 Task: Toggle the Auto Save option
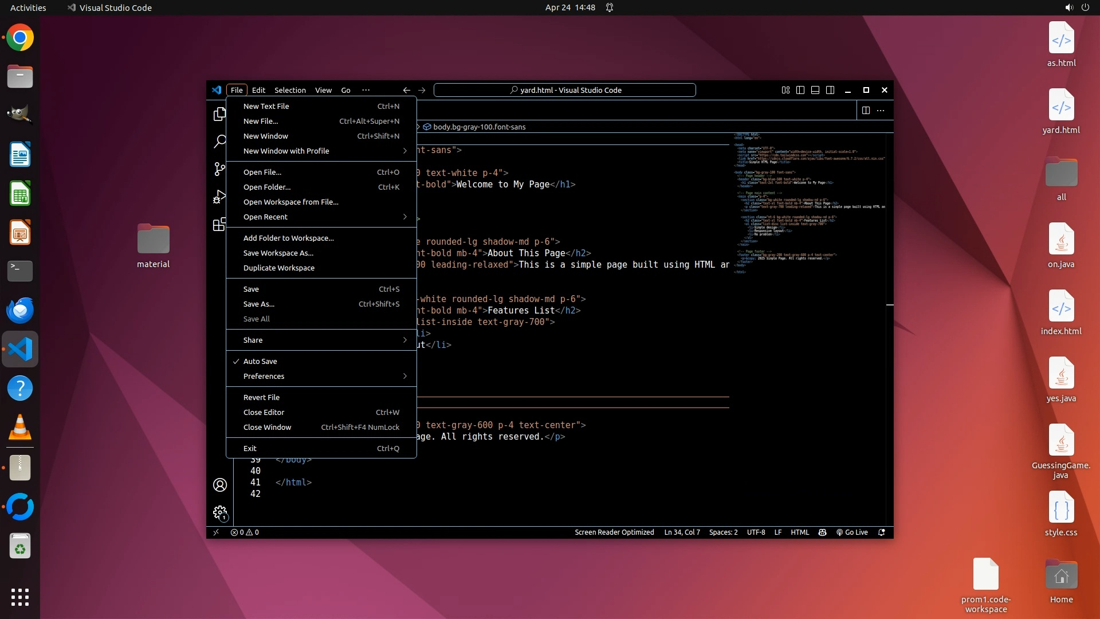(x=260, y=361)
